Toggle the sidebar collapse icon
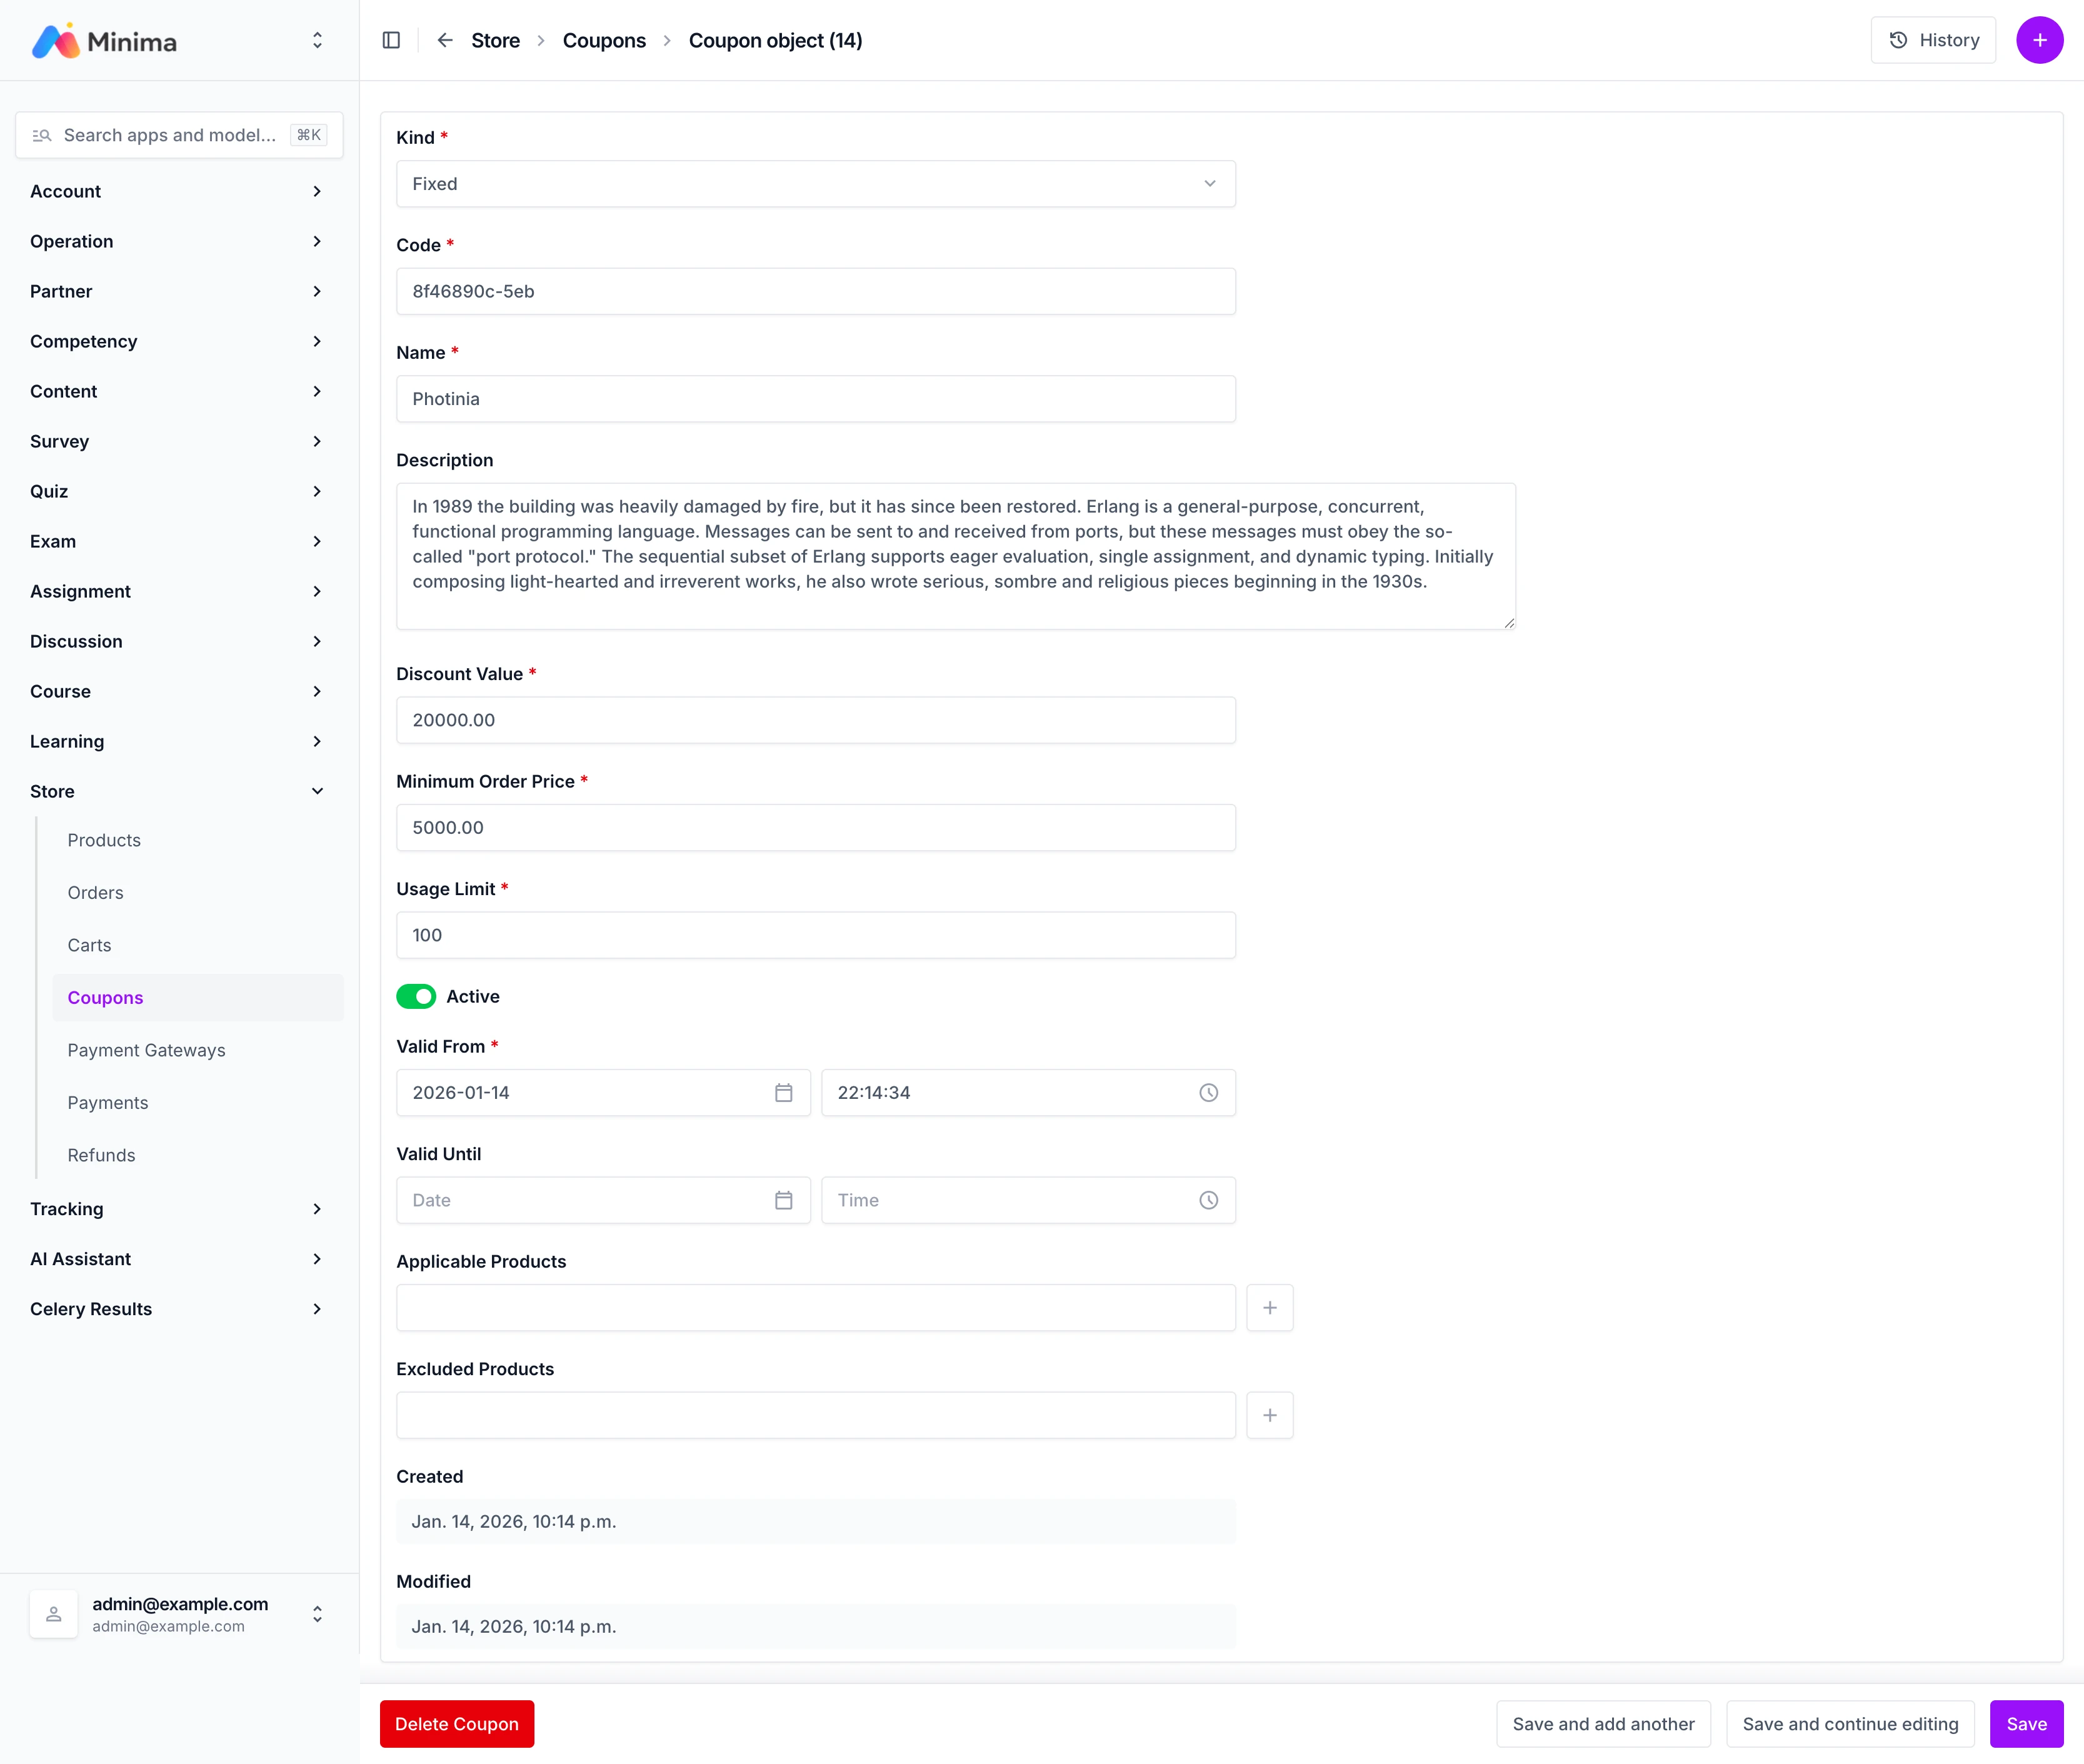Image resolution: width=2084 pixels, height=1764 pixels. [391, 40]
